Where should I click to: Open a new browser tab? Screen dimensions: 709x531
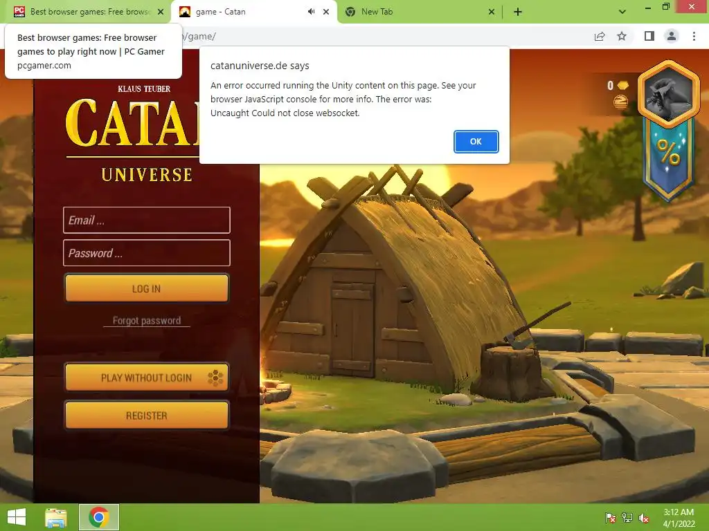click(x=518, y=12)
